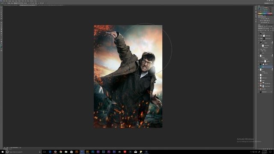Open the File menu
Image resolution: width=274 pixels, height=154 pixels.
pos(4,1)
